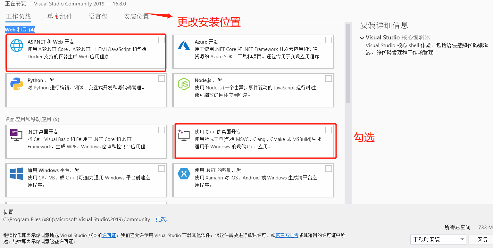Open the 安装位置 tab

(137, 16)
